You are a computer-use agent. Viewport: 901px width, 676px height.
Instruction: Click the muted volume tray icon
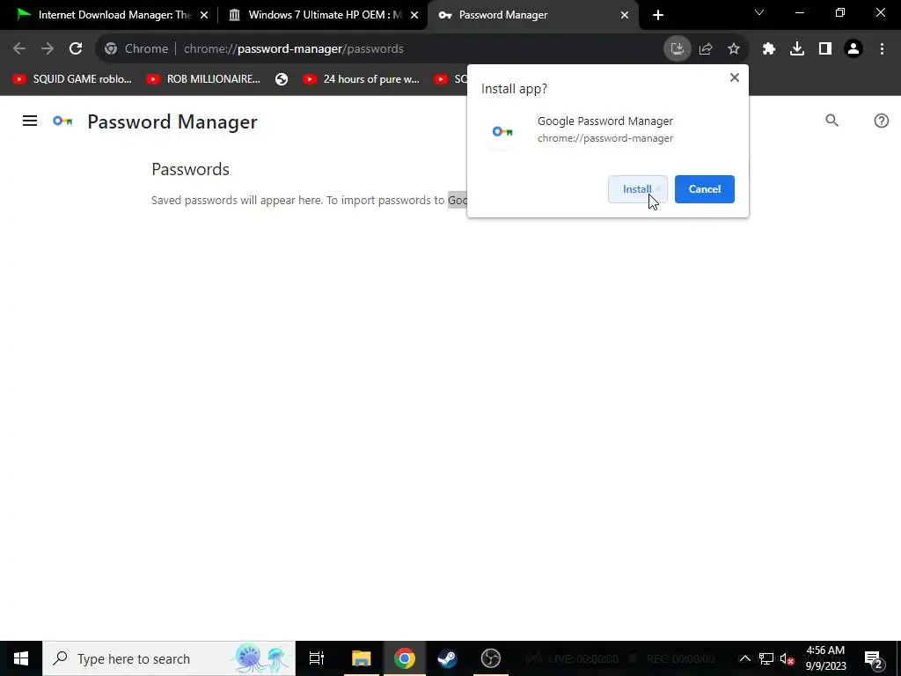(x=787, y=658)
